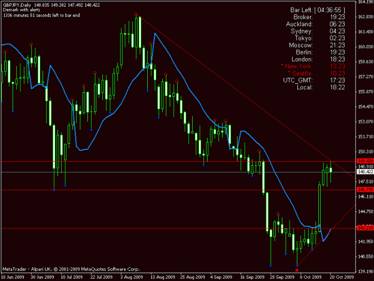Click the Sydney time value '04:23'
This screenshot has height=281, width=374.
coord(337,31)
